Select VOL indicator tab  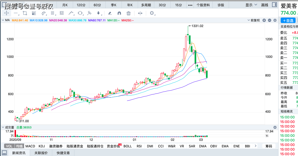coord(9,146)
